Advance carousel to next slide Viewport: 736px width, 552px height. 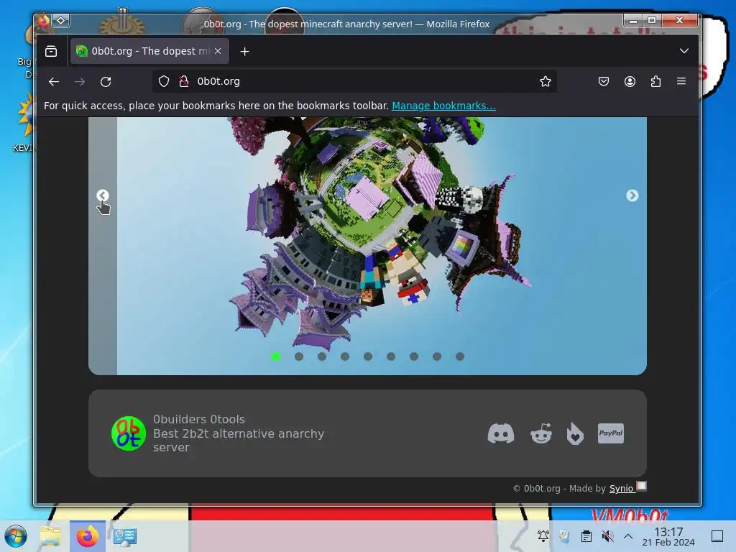click(632, 195)
